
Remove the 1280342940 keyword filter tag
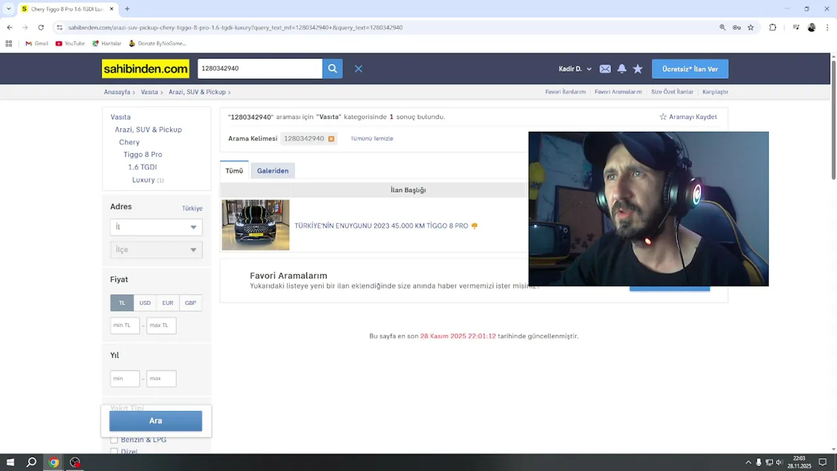(x=331, y=139)
